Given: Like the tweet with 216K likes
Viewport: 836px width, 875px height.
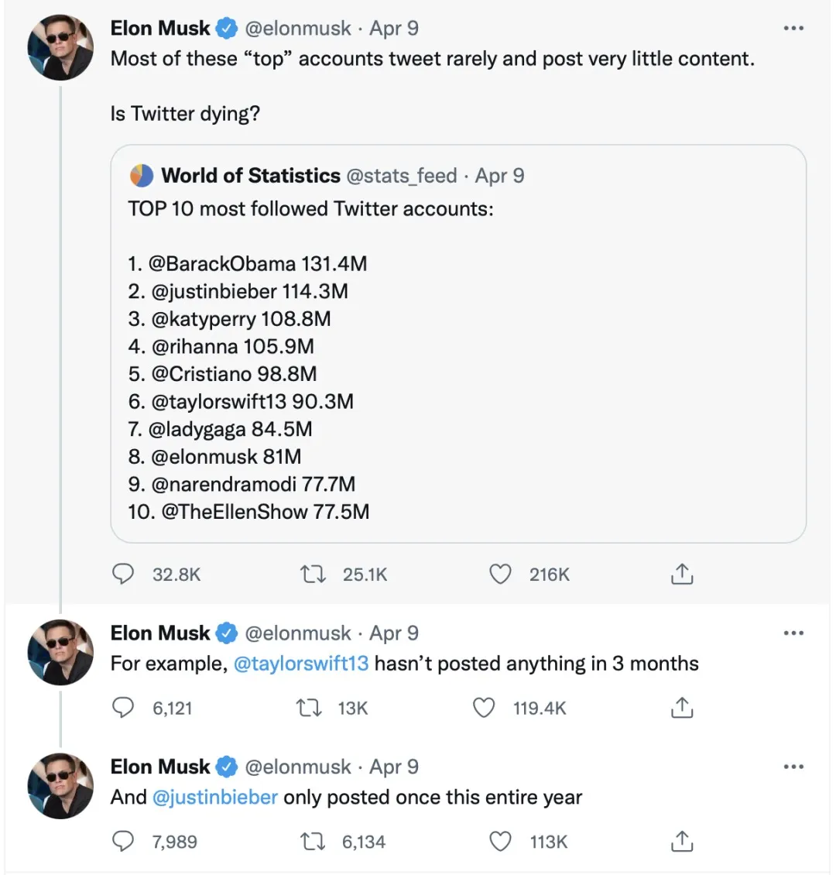Looking at the screenshot, I should tap(501, 574).
